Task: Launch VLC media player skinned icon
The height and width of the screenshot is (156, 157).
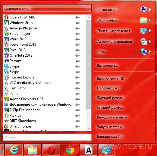Action: click(x=6, y=83)
